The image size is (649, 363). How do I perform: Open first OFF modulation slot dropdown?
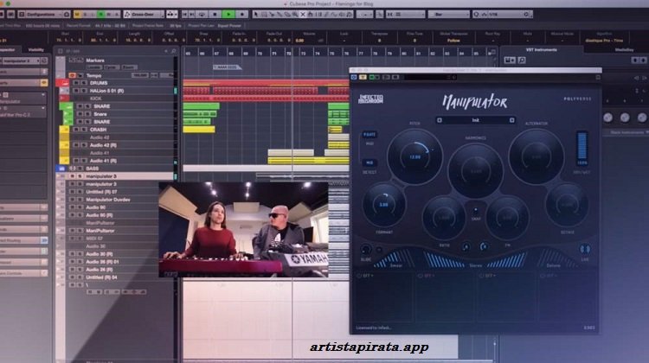click(366, 276)
